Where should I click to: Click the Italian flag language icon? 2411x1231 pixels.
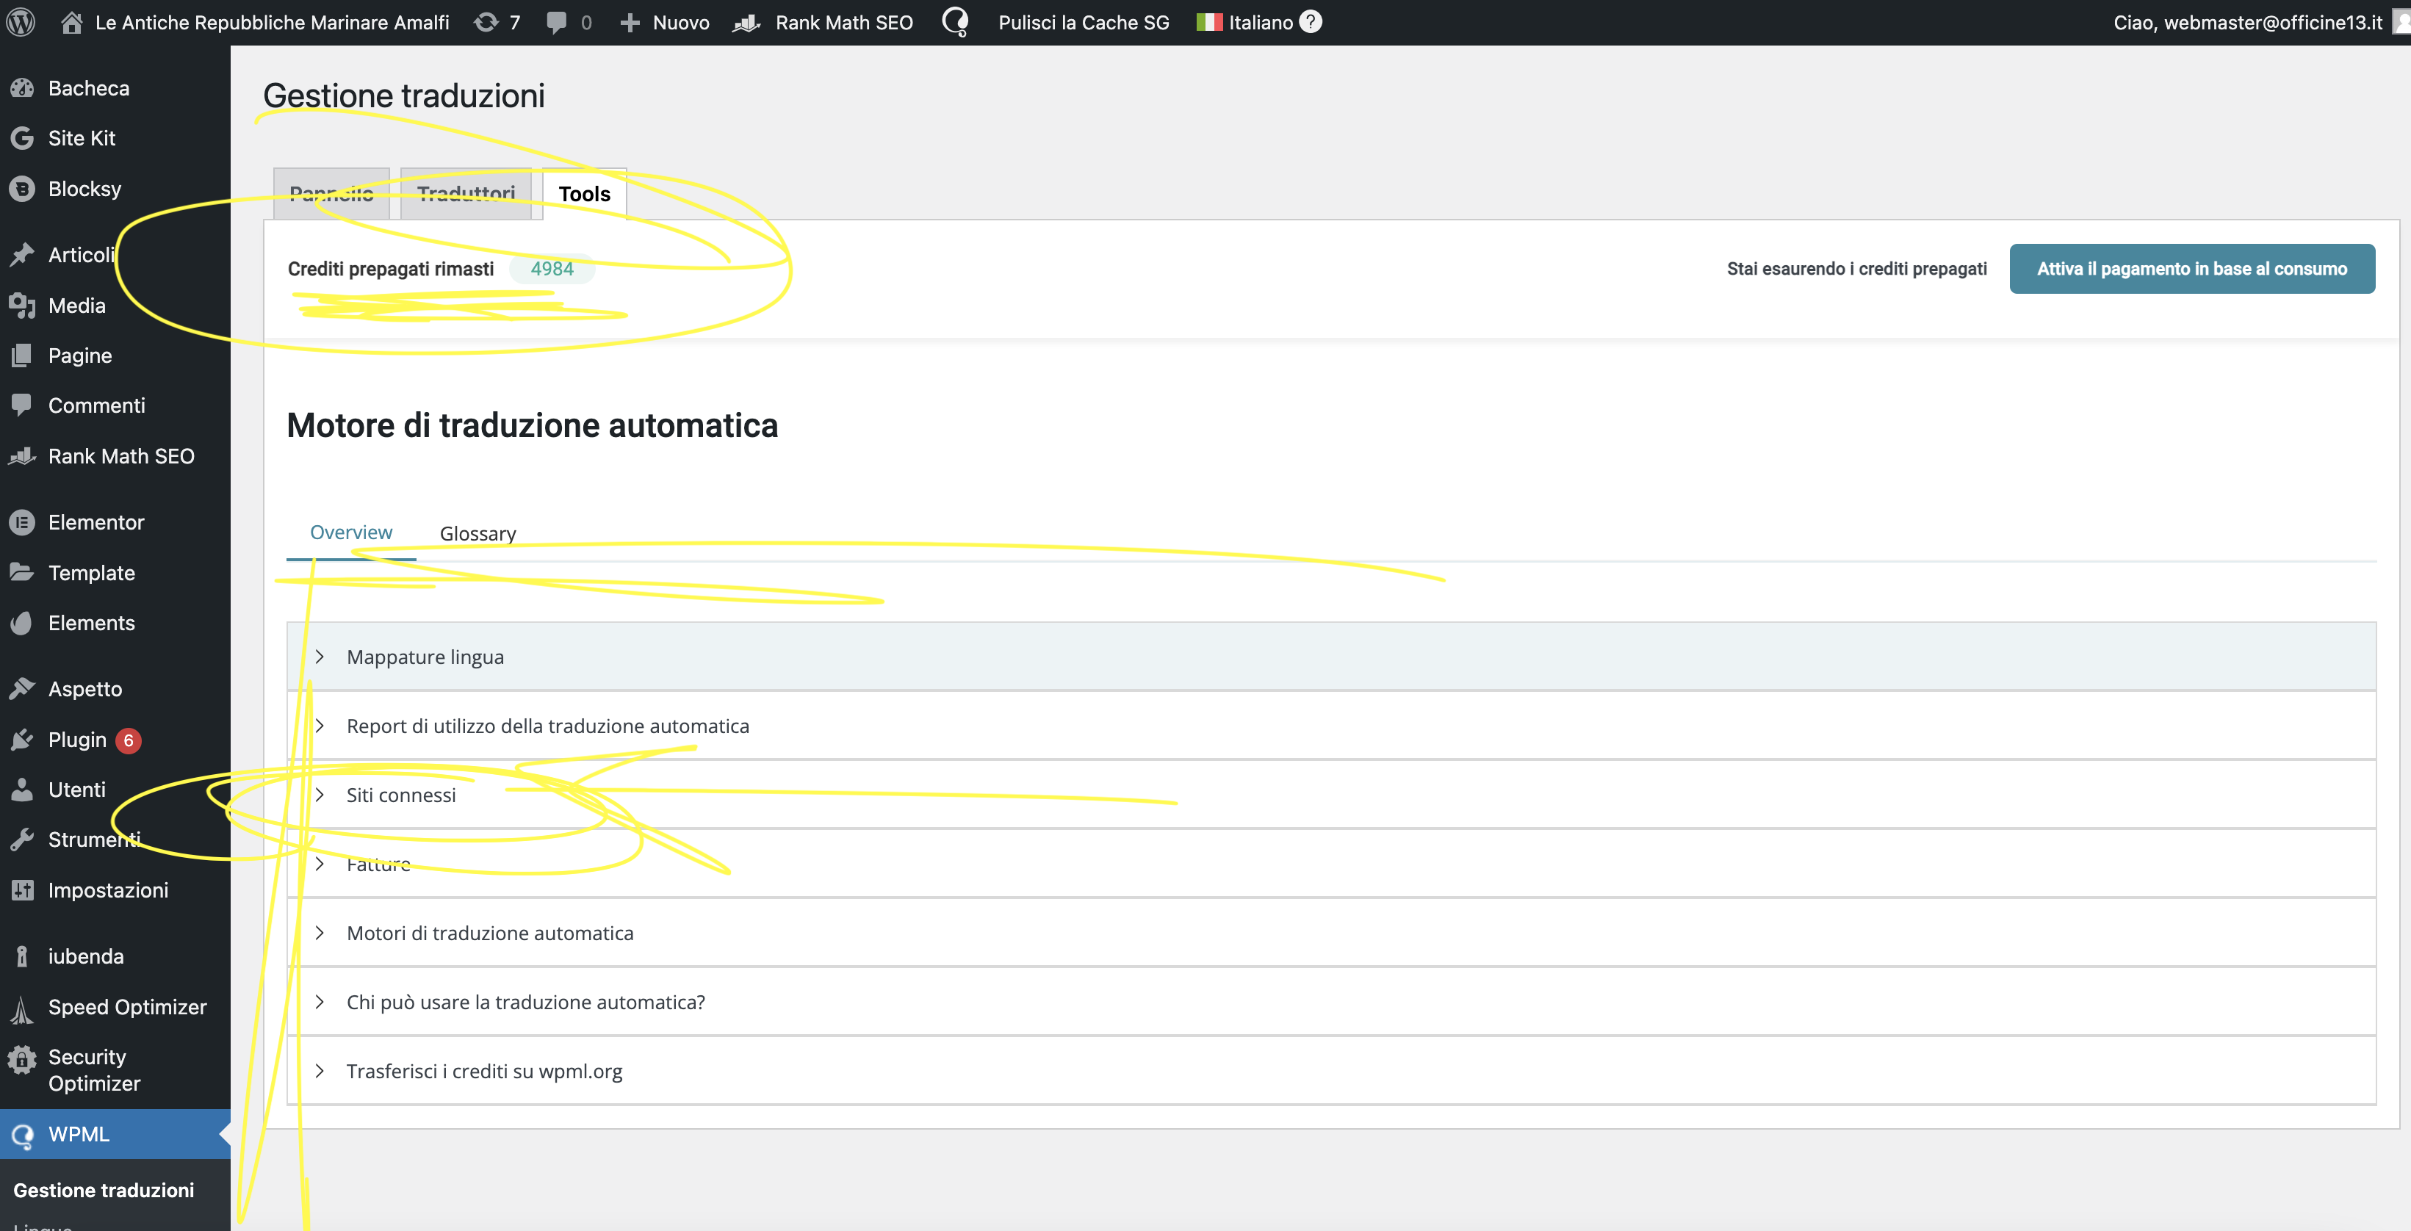1209,21
